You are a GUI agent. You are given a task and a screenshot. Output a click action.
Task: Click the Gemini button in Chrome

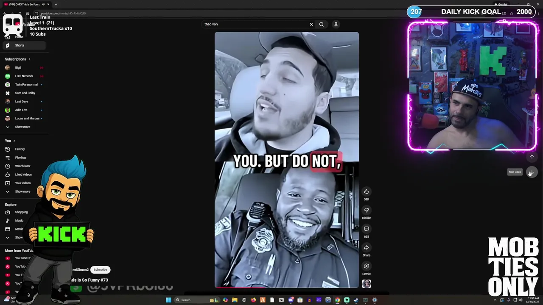coord(501,4)
